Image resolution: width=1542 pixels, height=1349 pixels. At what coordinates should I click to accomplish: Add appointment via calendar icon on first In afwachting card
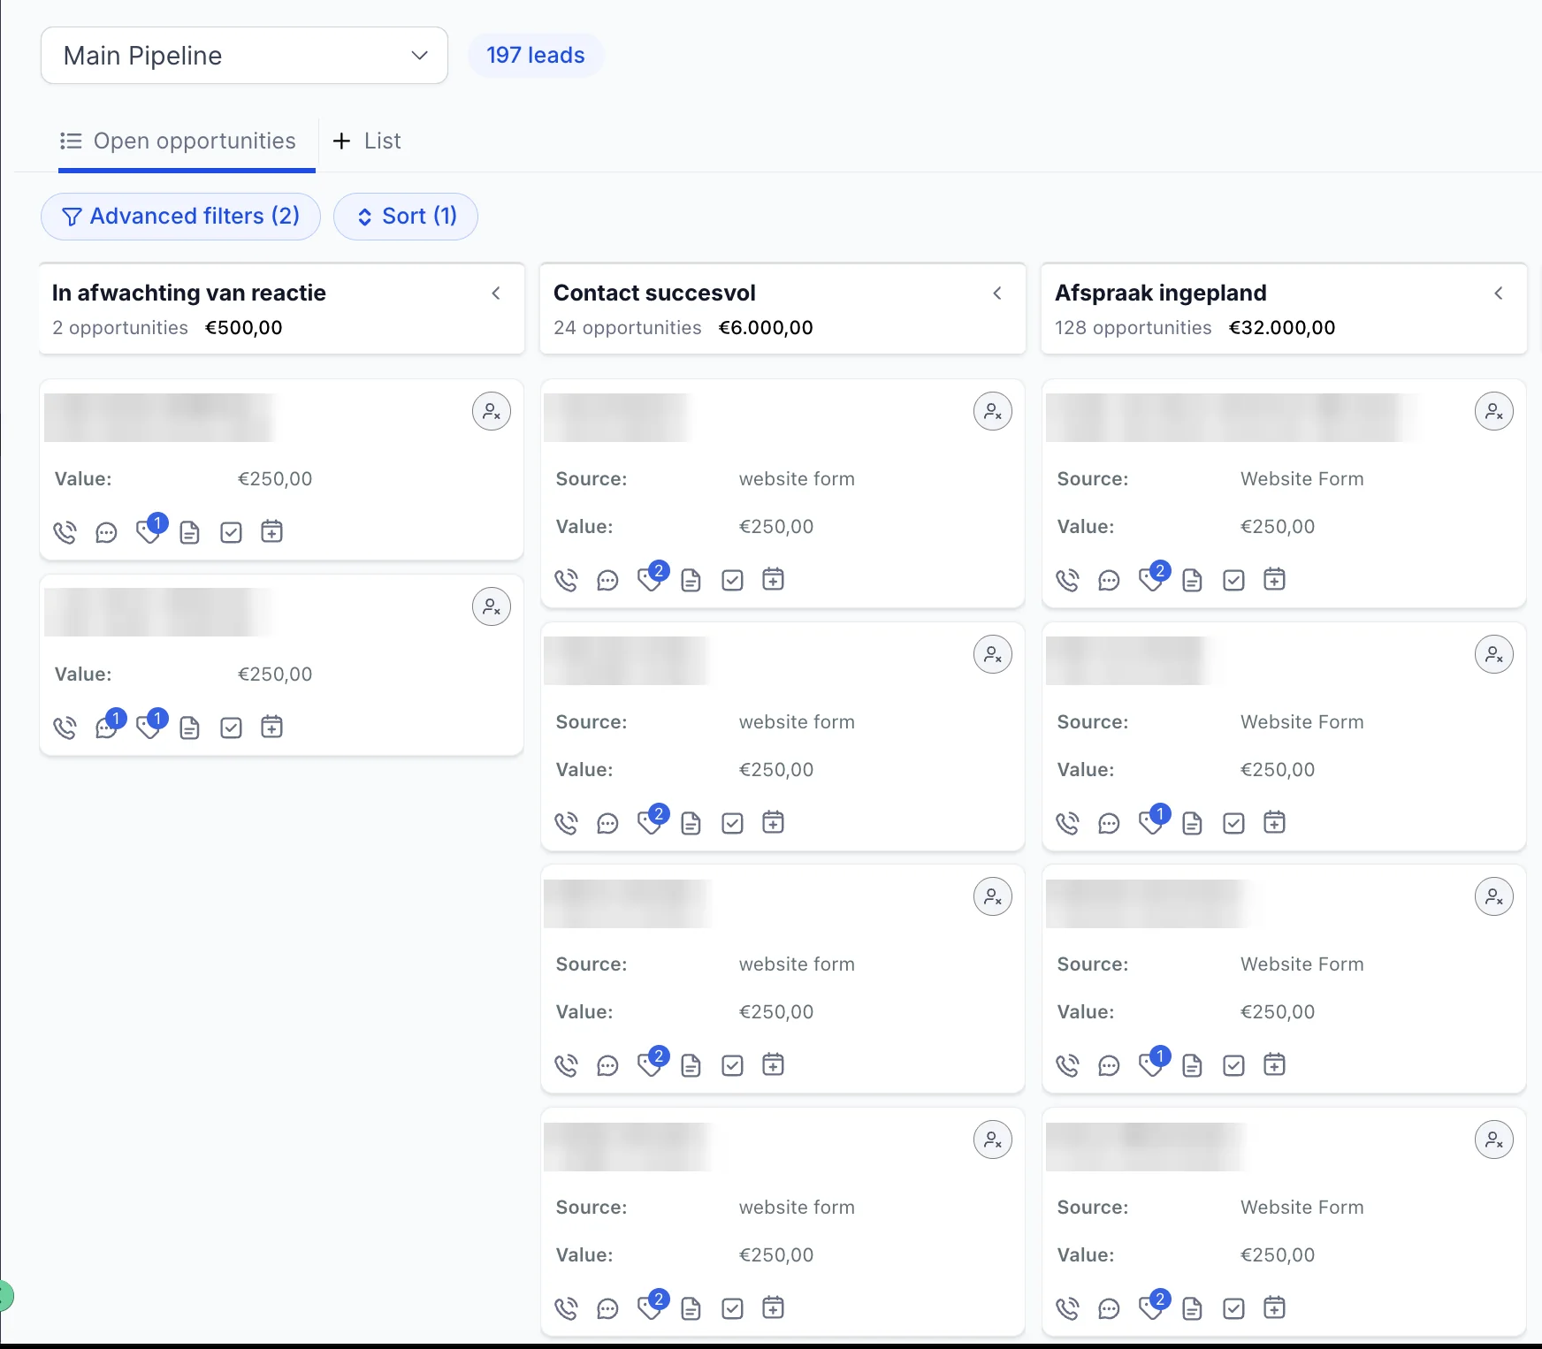(272, 531)
